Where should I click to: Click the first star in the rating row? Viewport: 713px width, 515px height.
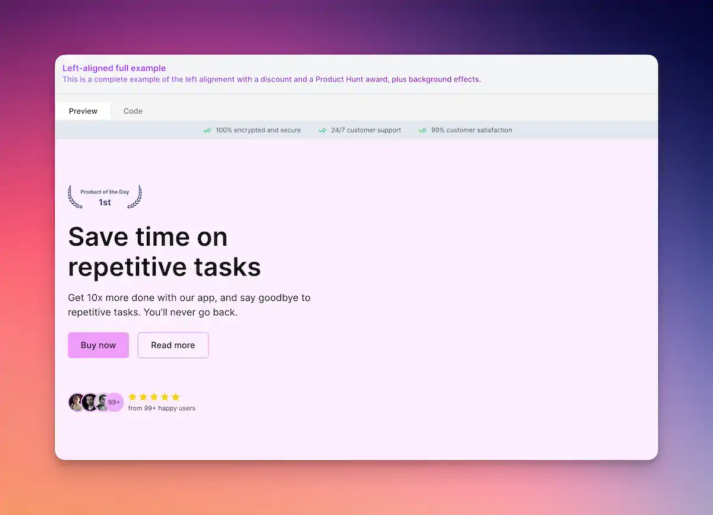coord(132,396)
